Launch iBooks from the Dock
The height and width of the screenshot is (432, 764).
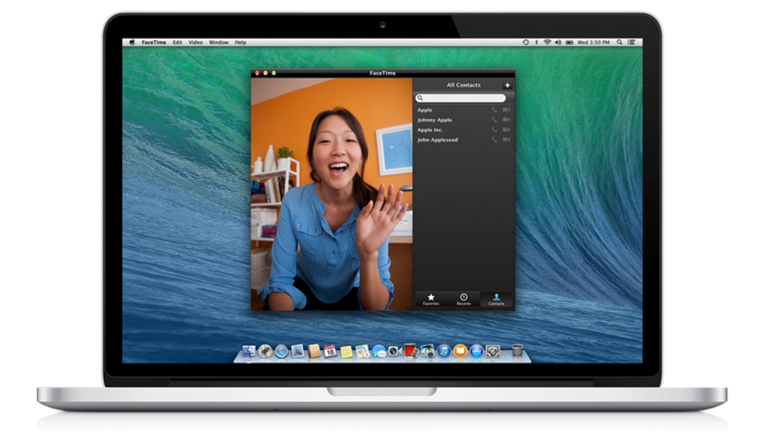tap(460, 352)
